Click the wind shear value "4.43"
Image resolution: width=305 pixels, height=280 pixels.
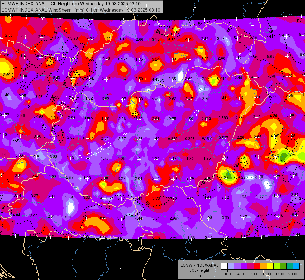click(x=155, y=79)
